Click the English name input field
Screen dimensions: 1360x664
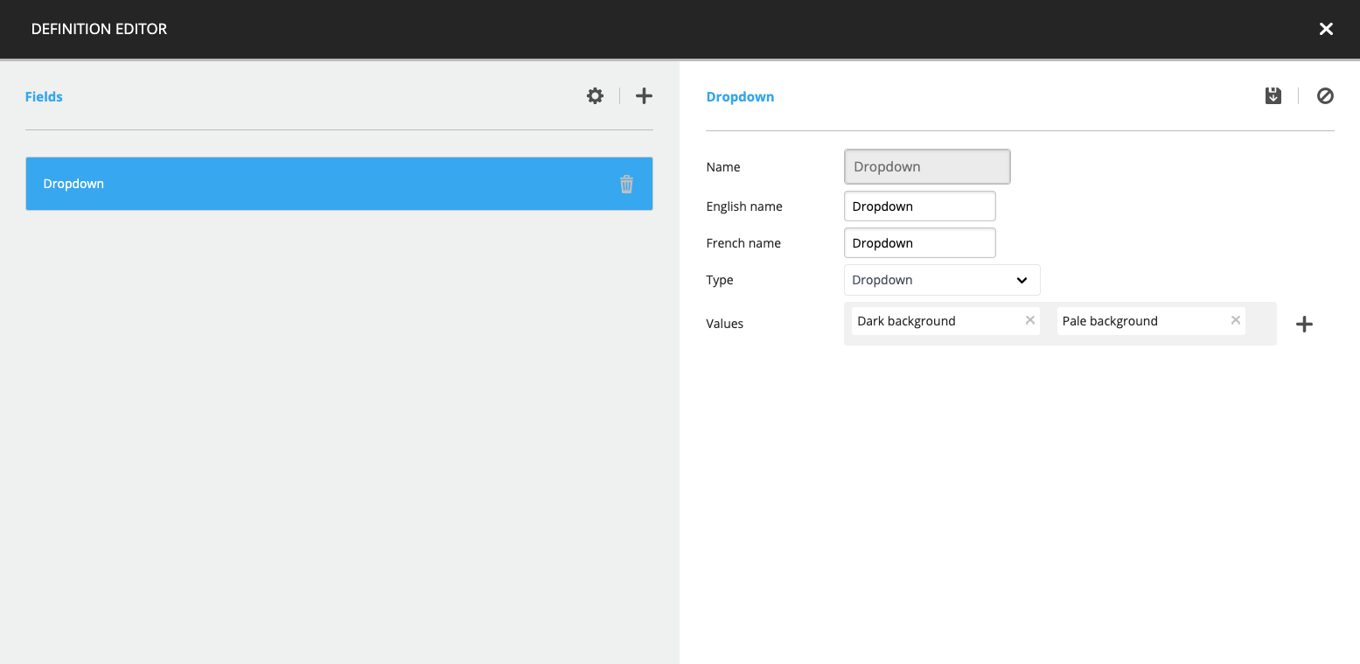tap(919, 206)
